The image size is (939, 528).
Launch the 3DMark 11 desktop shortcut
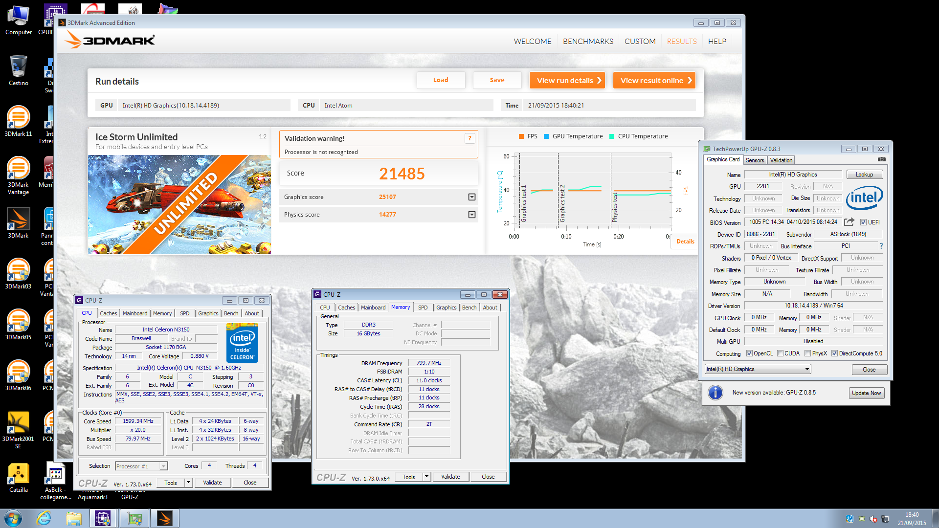coord(18,121)
